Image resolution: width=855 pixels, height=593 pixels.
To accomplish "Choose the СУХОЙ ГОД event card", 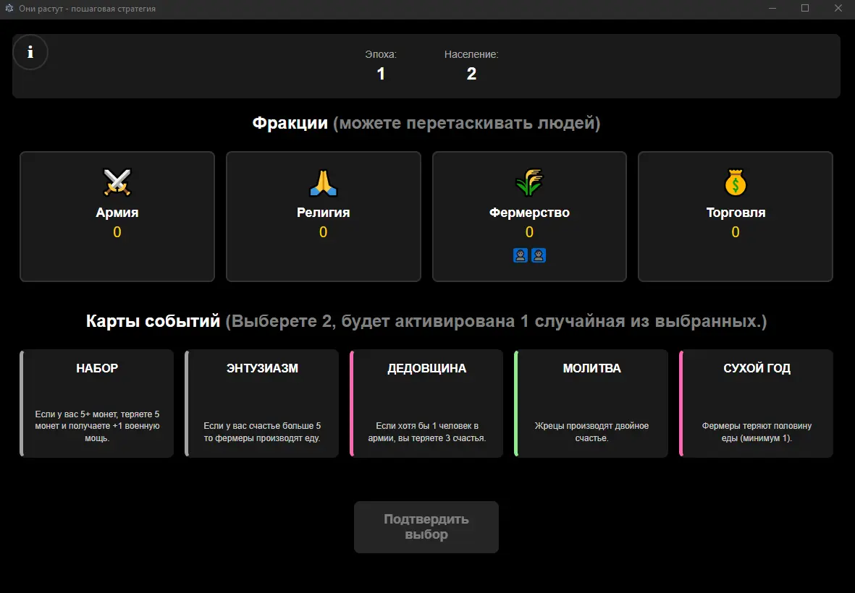I will (x=757, y=404).
